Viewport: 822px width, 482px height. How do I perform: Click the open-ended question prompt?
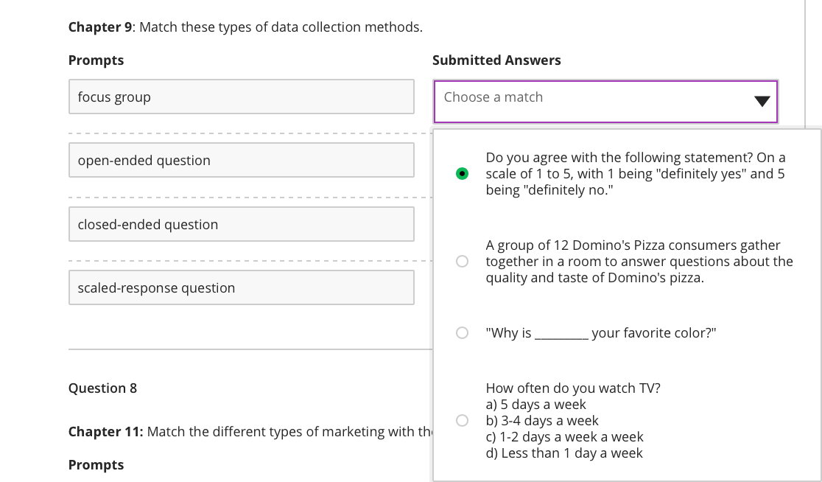pyautogui.click(x=241, y=160)
